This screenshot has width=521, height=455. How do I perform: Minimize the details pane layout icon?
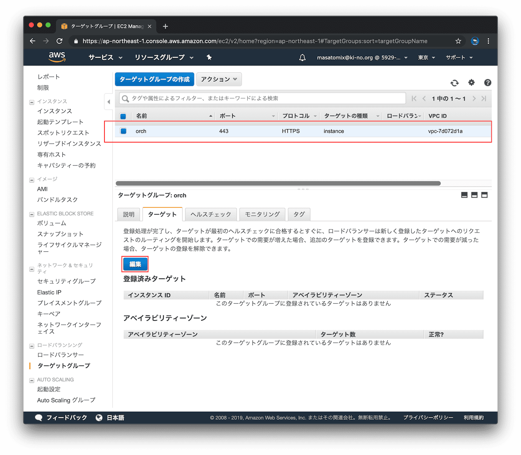point(464,195)
